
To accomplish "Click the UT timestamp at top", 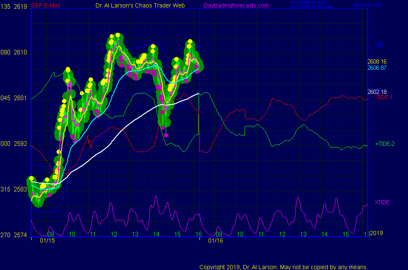I will (308, 2).
